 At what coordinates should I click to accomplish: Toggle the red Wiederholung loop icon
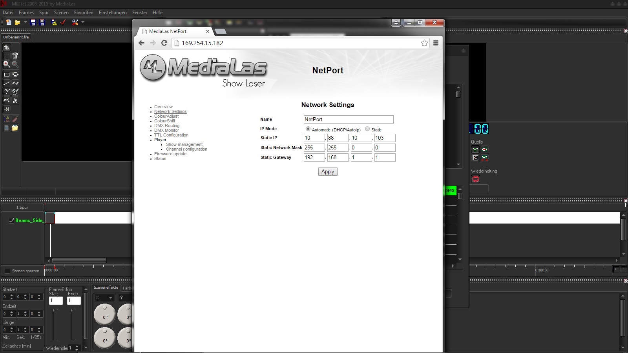[x=476, y=179]
